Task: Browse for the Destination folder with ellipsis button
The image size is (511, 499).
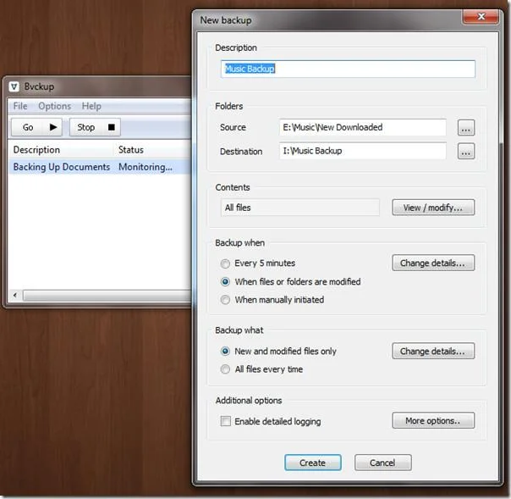Action: click(465, 152)
